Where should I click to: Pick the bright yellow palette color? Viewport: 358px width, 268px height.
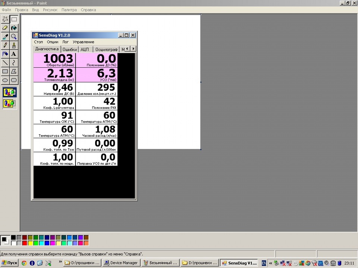pos(30,243)
